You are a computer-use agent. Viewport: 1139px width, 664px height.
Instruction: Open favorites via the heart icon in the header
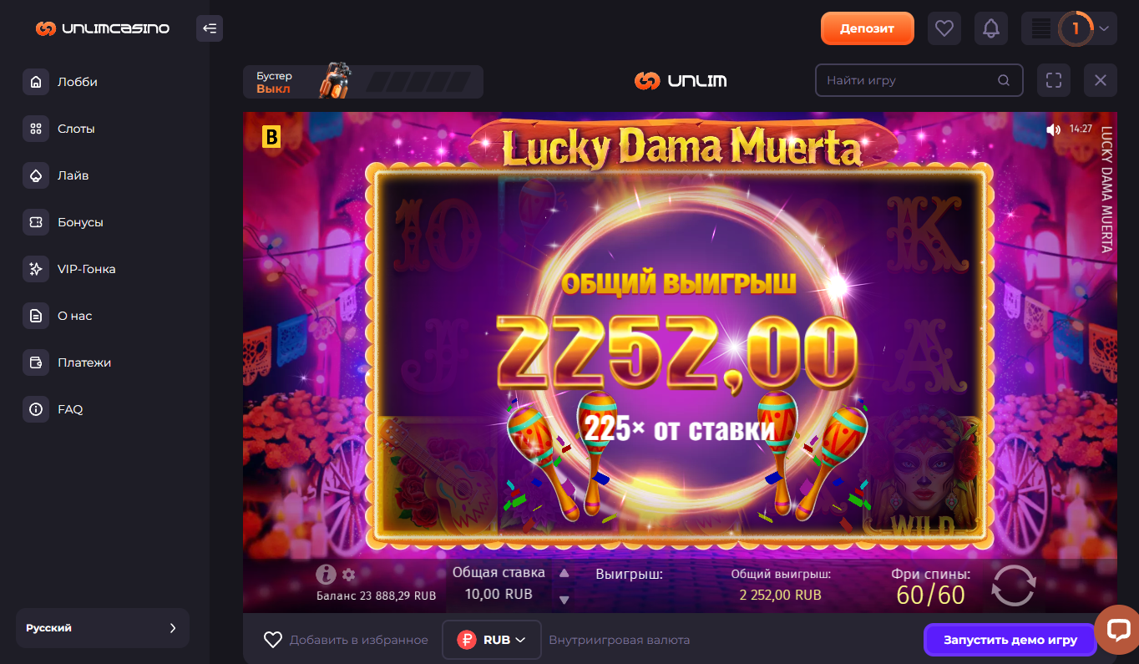coord(944,28)
